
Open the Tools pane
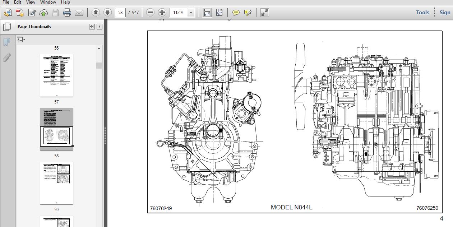coord(422,12)
